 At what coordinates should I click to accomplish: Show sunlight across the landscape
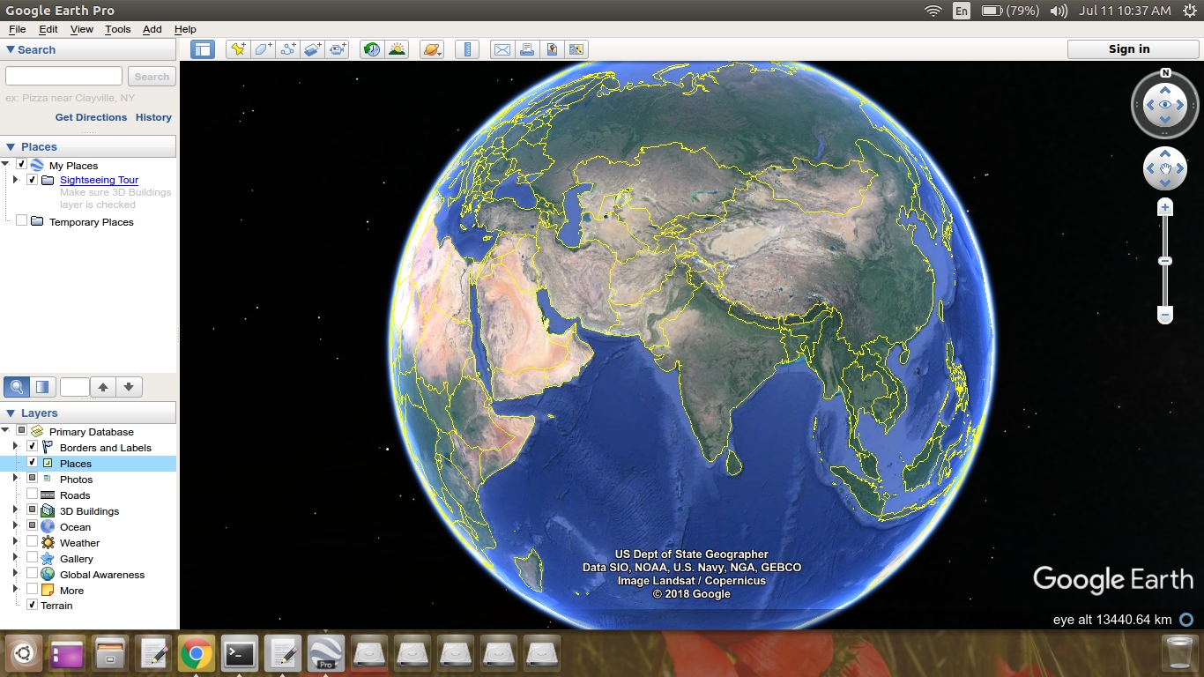point(397,49)
